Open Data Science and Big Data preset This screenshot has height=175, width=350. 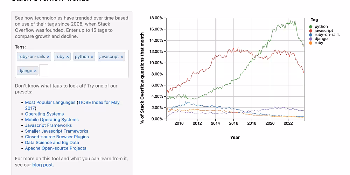(x=52, y=142)
